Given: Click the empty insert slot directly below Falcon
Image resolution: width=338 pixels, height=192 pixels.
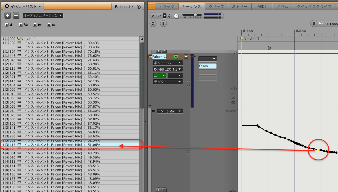Looking at the screenshot, I should coord(207,72).
